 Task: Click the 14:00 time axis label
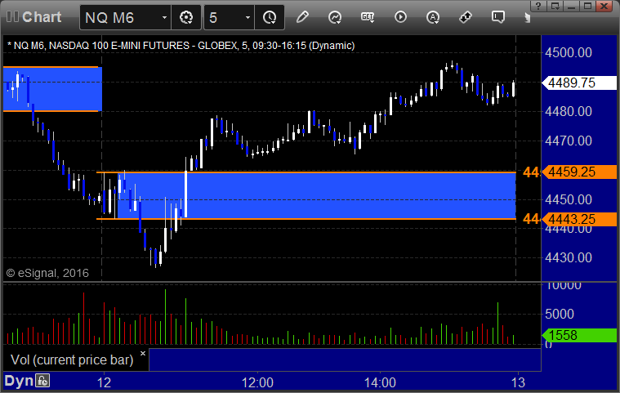point(380,382)
